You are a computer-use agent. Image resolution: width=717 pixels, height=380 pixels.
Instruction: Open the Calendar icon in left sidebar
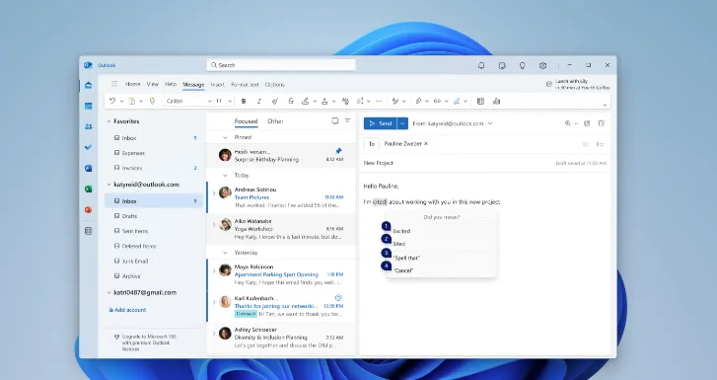(88, 106)
